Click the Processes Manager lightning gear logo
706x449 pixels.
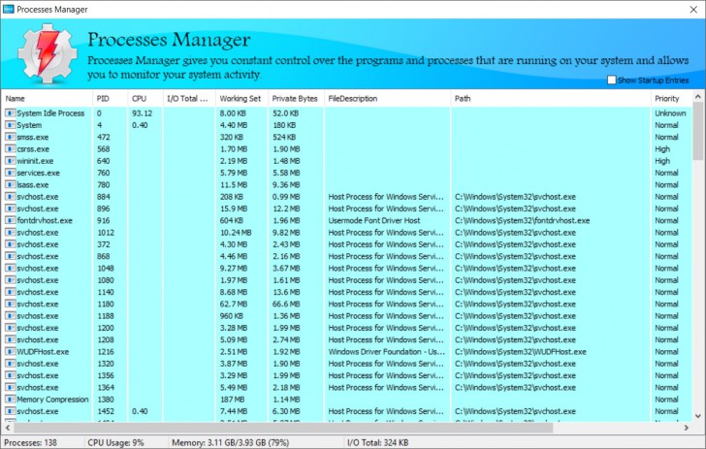click(48, 54)
